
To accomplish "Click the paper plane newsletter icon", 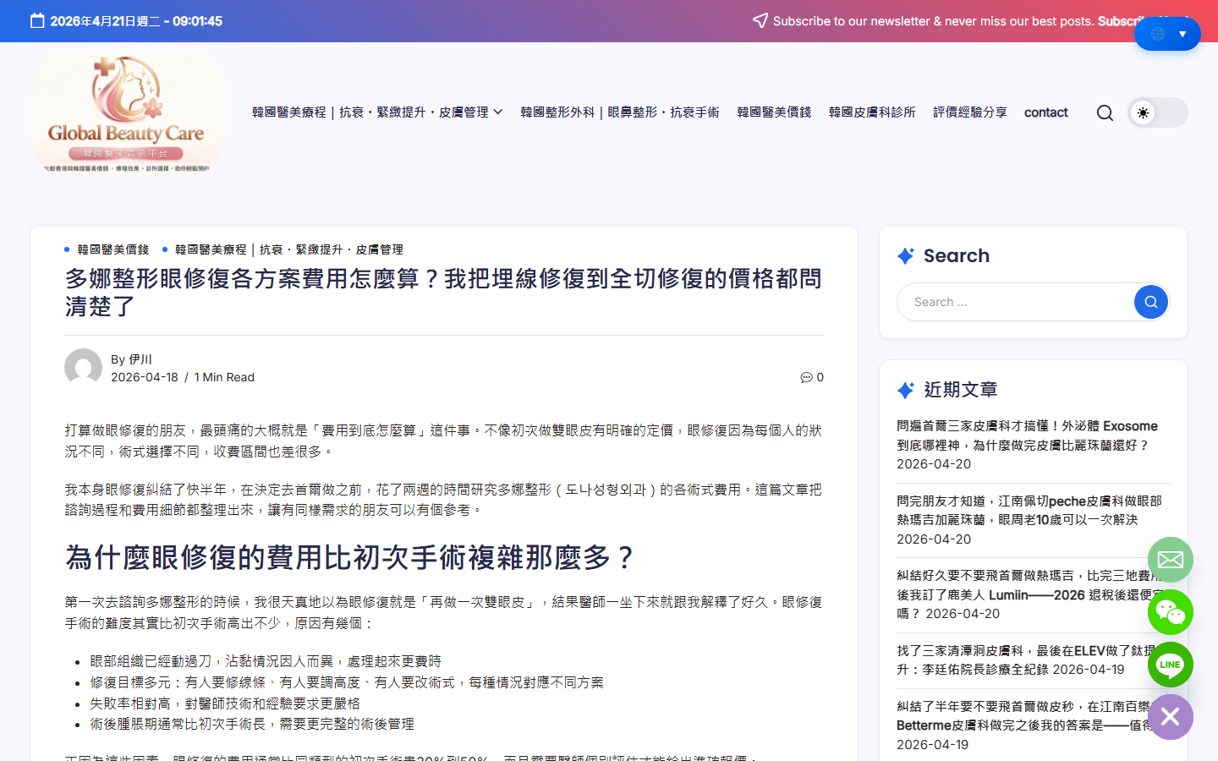I will coord(760,20).
